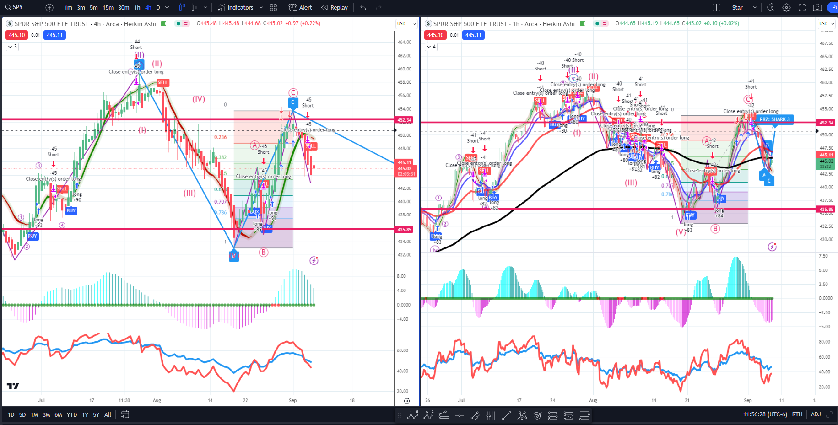Switch to the 4h timeframe
This screenshot has height=425, width=838.
148,8
